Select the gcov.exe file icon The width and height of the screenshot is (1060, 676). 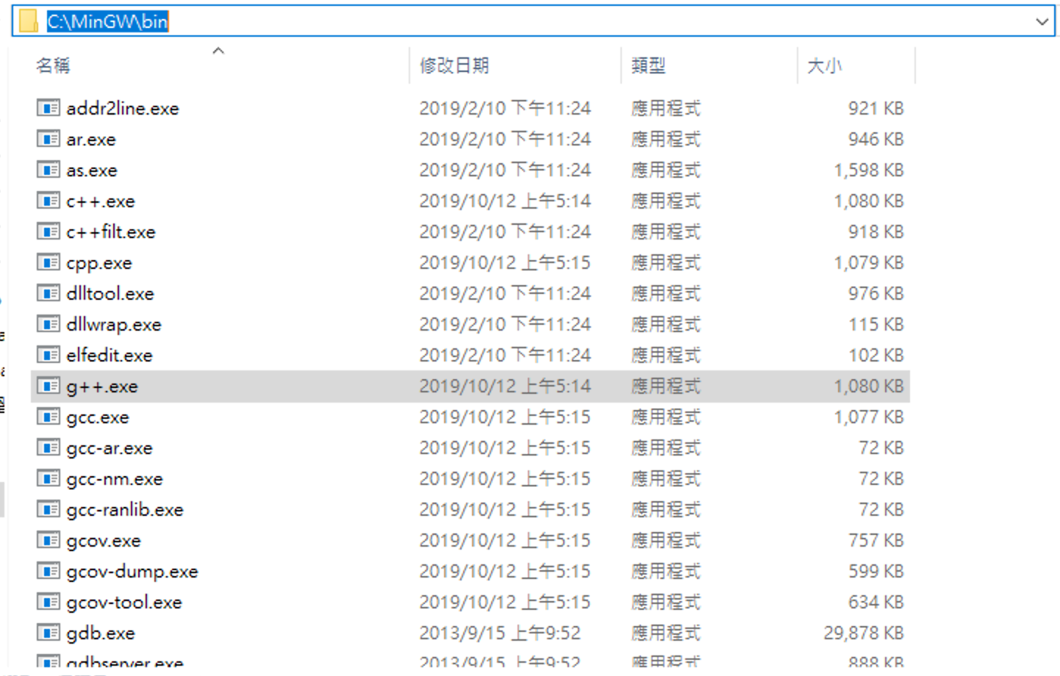coord(48,540)
